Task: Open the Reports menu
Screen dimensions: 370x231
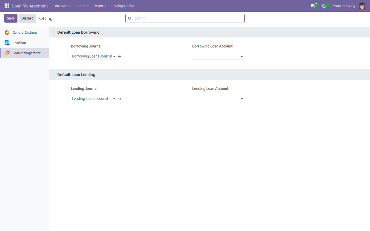Action: click(100, 6)
